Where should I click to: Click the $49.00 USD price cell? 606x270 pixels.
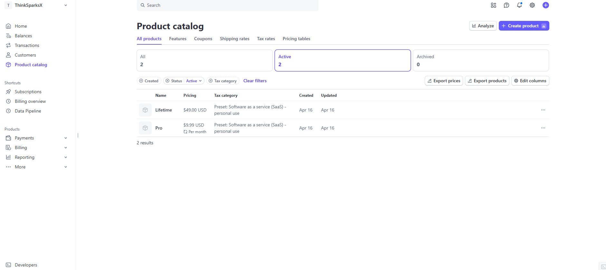[x=195, y=110]
